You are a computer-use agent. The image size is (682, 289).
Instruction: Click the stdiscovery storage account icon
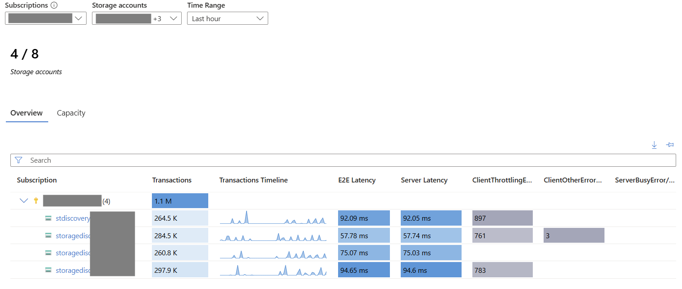(x=48, y=218)
